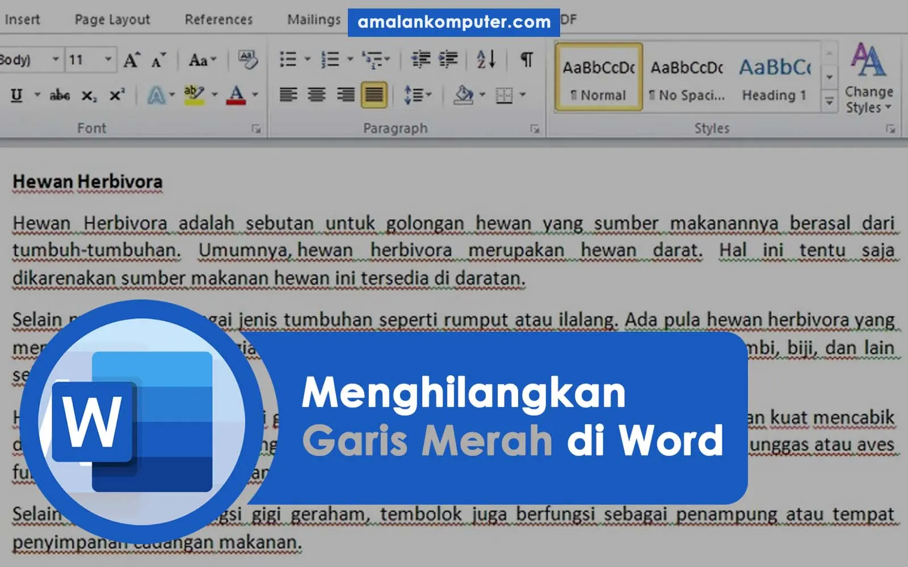Switch to the Mailings tab
Screen dimensions: 908x567
(314, 19)
